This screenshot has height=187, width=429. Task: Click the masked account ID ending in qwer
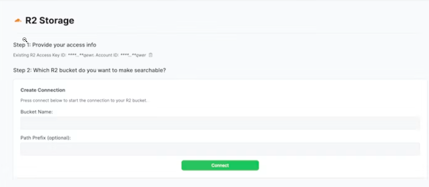click(x=133, y=55)
